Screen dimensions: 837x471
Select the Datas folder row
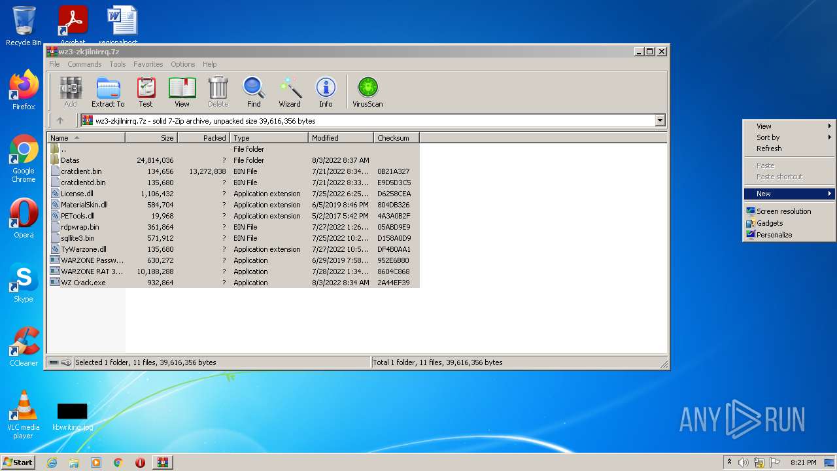[x=234, y=160]
